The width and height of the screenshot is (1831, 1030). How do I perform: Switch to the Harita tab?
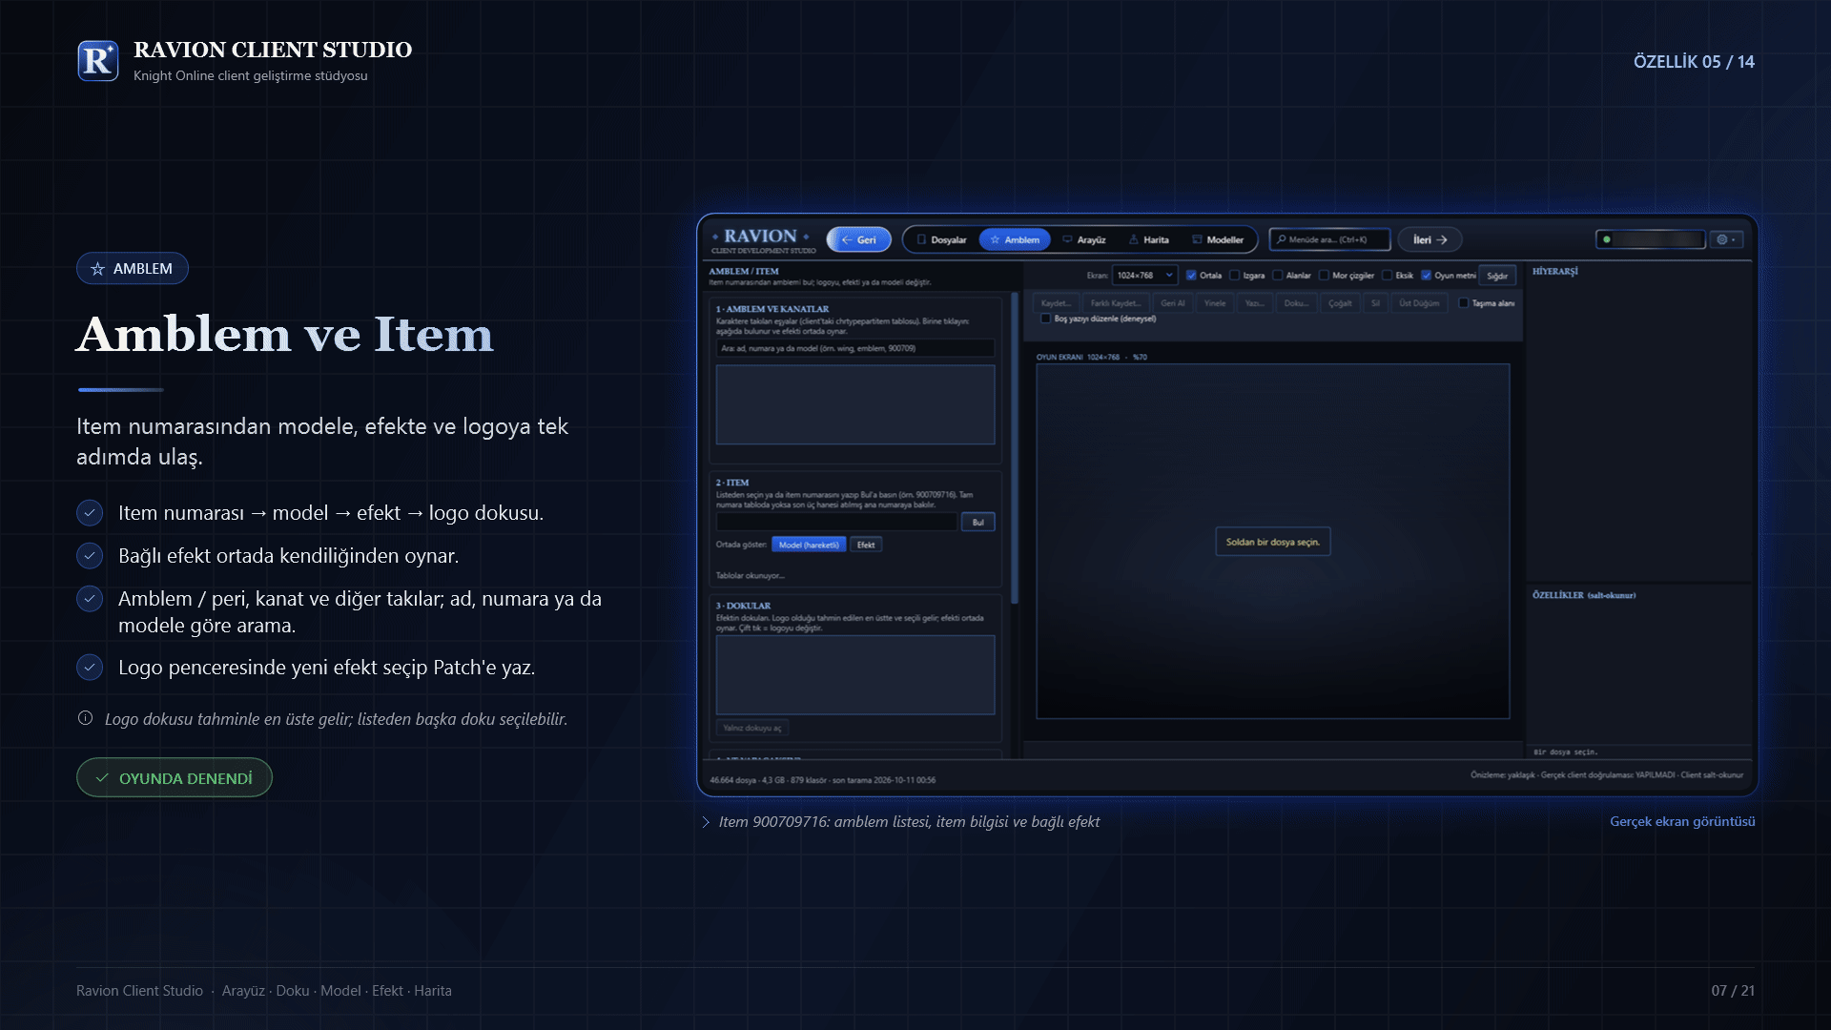(x=1149, y=239)
